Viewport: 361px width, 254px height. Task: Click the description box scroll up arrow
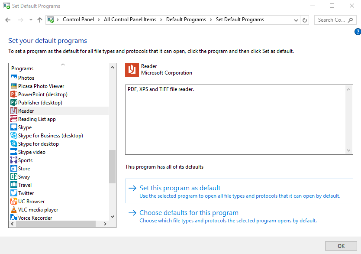coord(349,89)
